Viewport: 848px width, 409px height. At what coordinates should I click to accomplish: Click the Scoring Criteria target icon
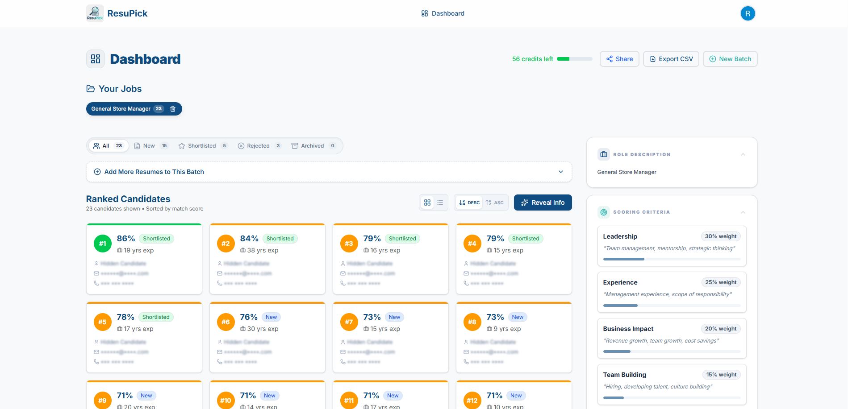604,212
